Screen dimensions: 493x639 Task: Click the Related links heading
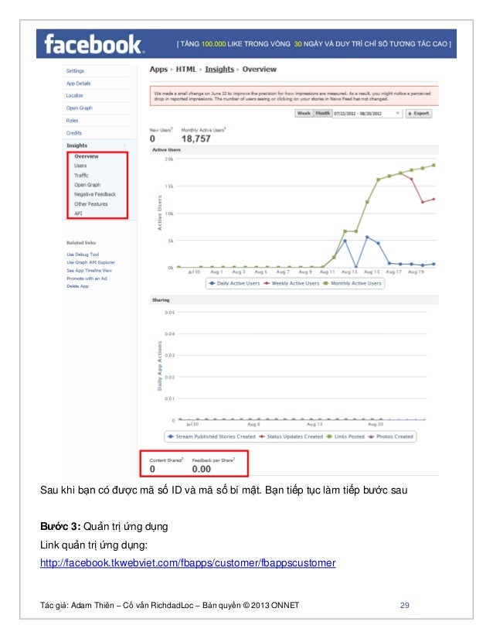[x=81, y=242]
